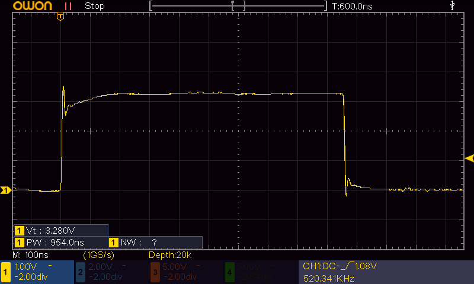Select the channel 3 red badge
The image size is (474, 284).
155,272
